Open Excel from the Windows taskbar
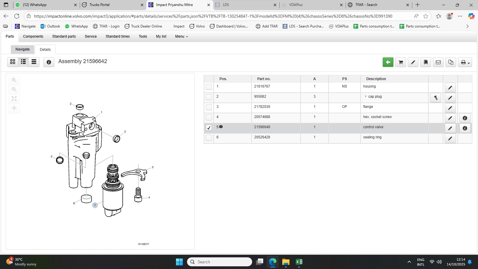This screenshot has width=478, height=269. [x=299, y=262]
